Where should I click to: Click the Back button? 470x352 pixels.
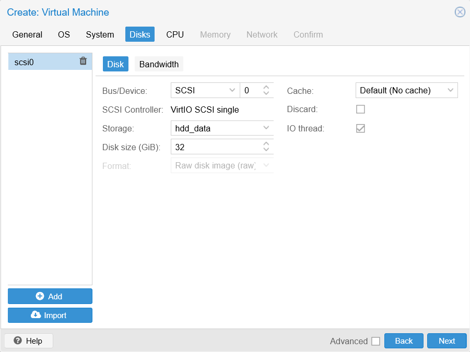point(404,341)
